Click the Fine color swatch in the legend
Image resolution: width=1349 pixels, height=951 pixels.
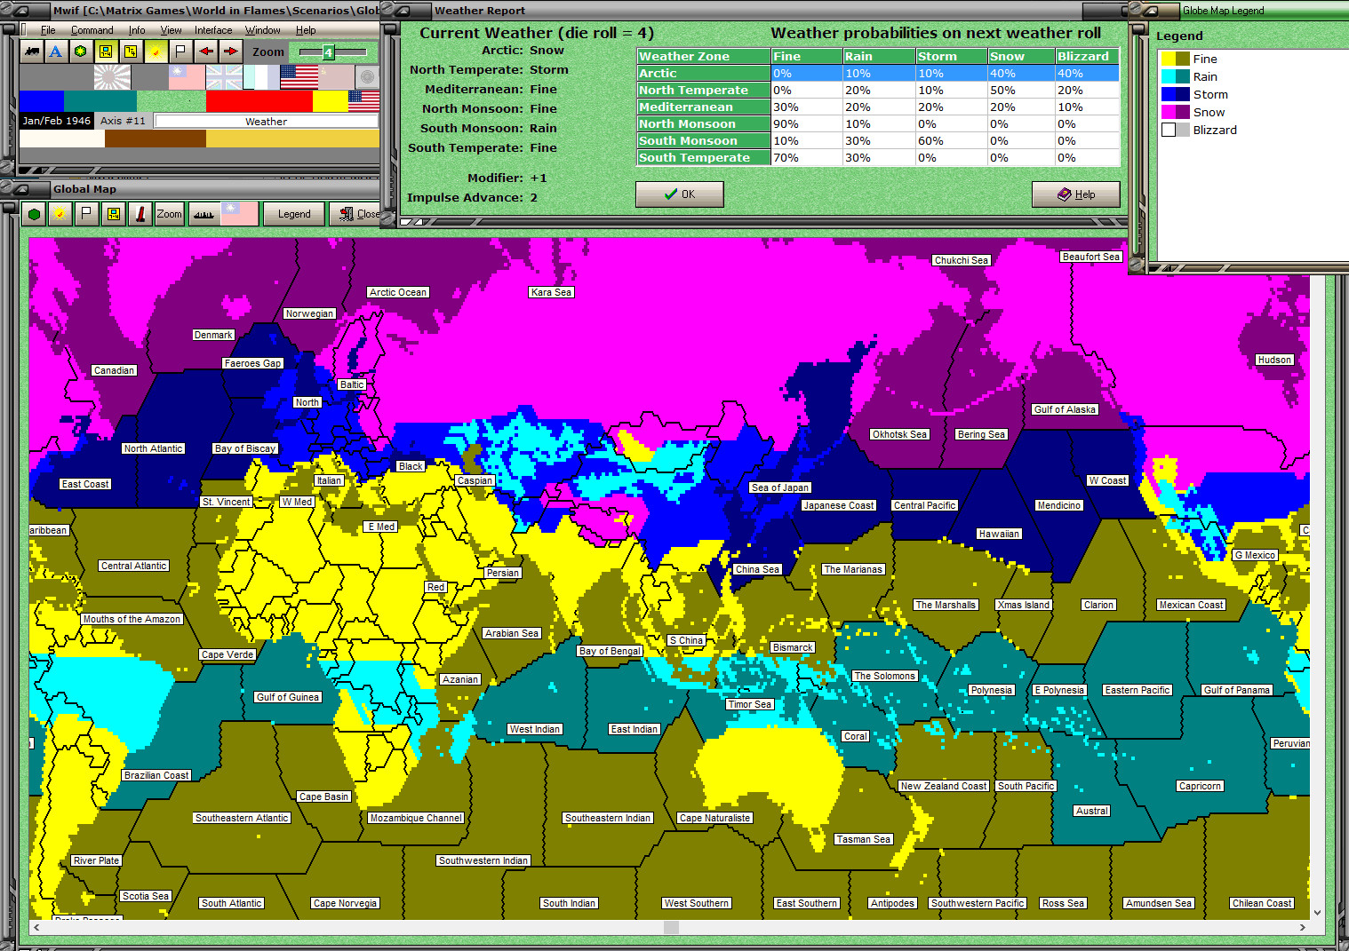tap(1176, 59)
